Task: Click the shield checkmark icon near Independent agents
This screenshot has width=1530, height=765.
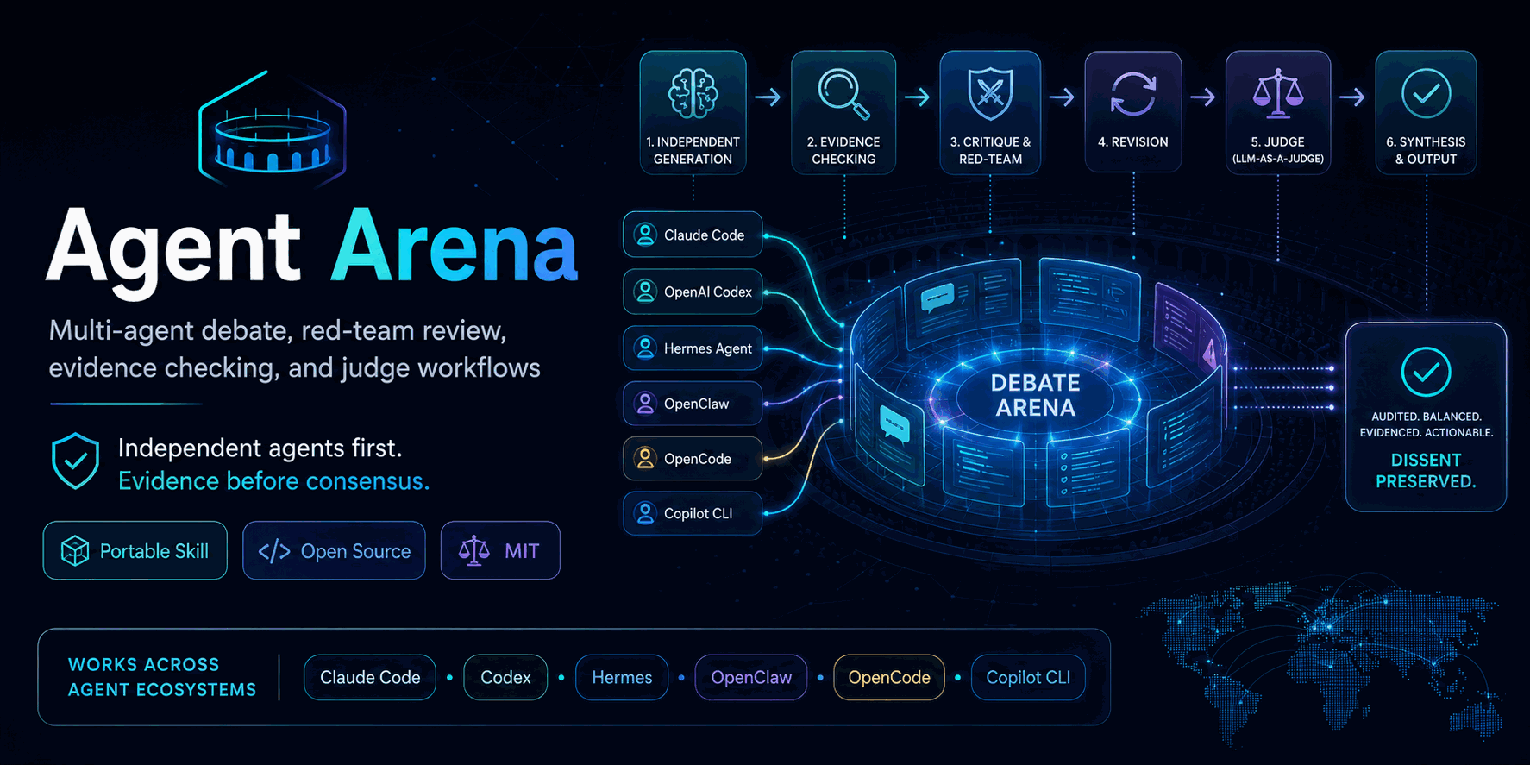Action: pyautogui.click(x=76, y=461)
